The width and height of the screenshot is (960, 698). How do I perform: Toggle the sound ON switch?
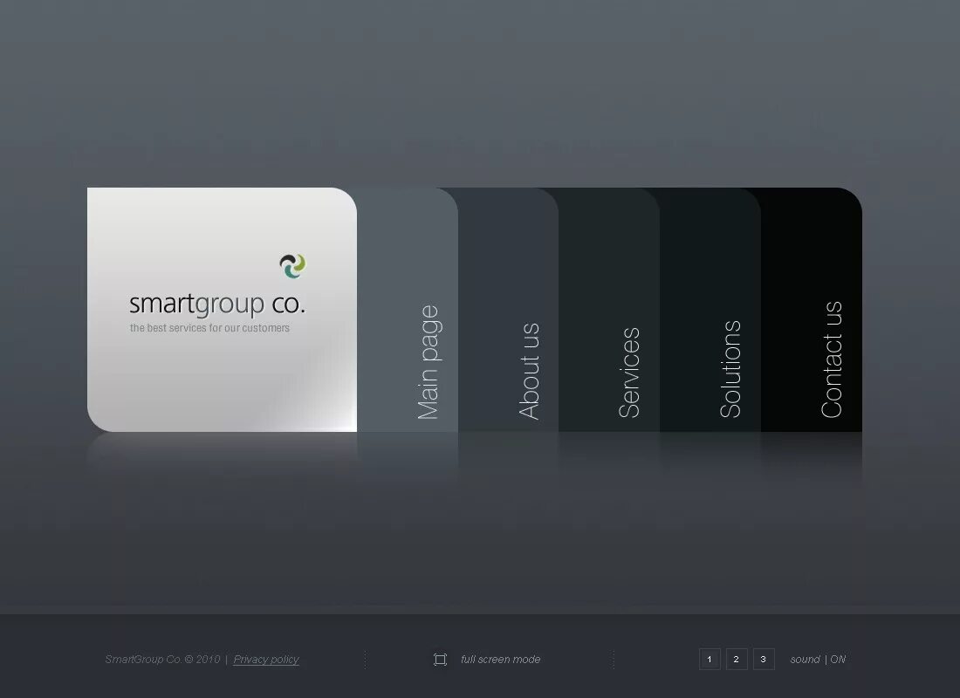tap(818, 660)
